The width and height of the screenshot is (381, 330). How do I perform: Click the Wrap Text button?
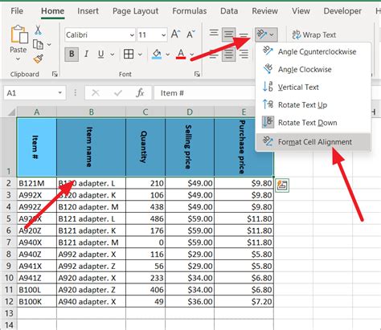point(314,35)
